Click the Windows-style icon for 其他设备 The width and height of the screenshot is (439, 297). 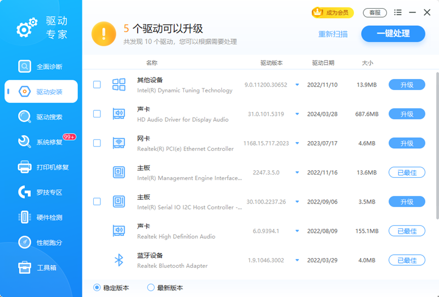[x=119, y=85]
